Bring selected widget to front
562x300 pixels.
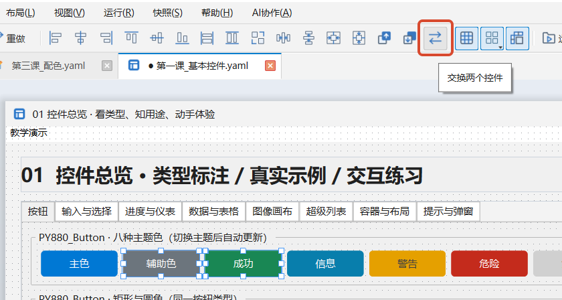coord(384,37)
